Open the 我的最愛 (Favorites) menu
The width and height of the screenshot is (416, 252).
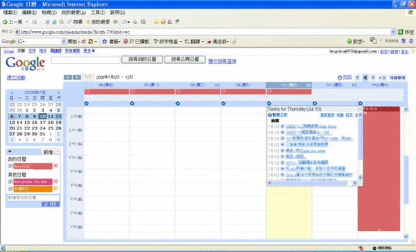click(73, 12)
